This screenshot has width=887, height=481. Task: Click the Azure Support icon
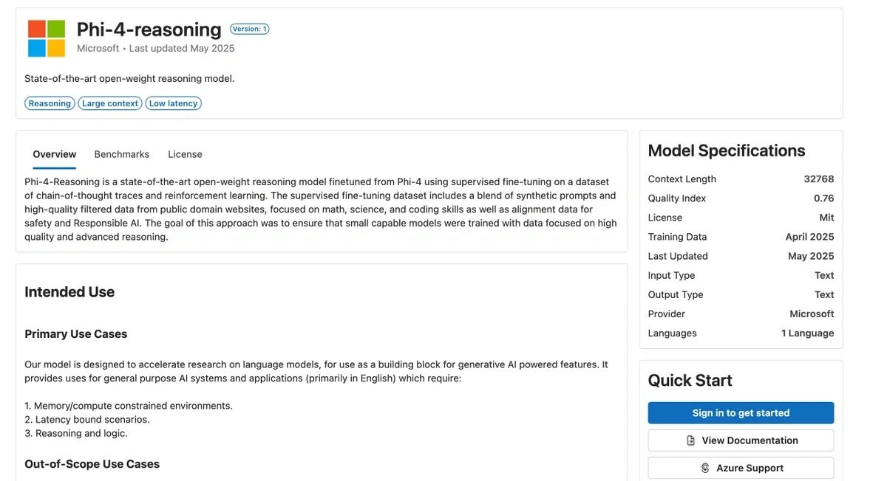[x=705, y=468]
